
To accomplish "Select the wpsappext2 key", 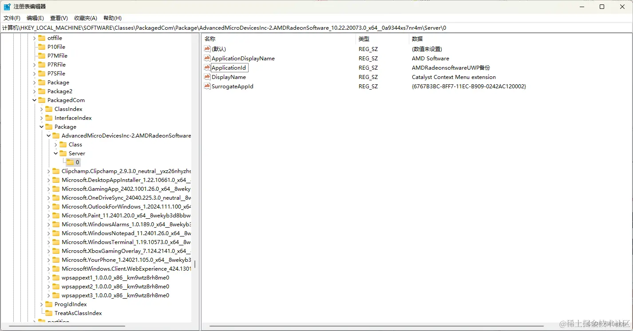I will pyautogui.click(x=115, y=287).
